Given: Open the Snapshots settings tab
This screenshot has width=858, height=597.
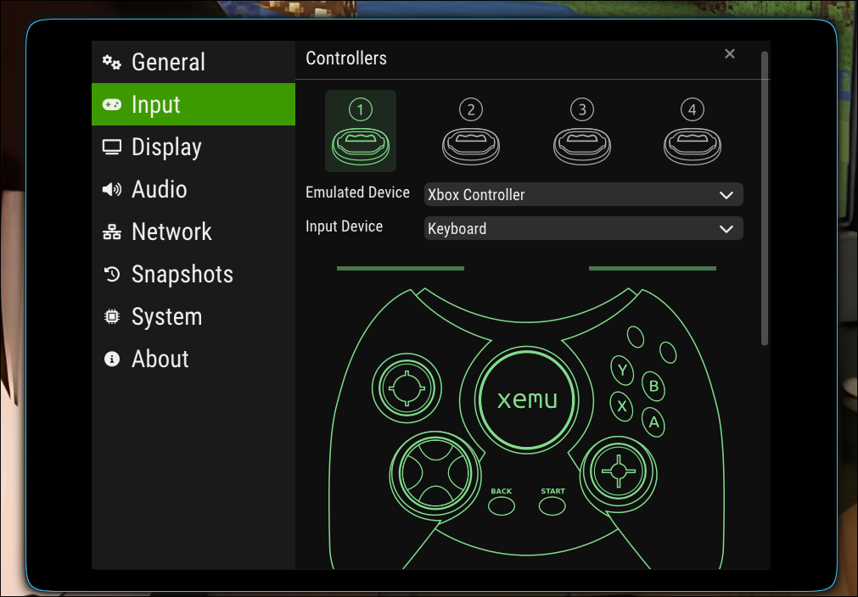Looking at the screenshot, I should click(193, 274).
